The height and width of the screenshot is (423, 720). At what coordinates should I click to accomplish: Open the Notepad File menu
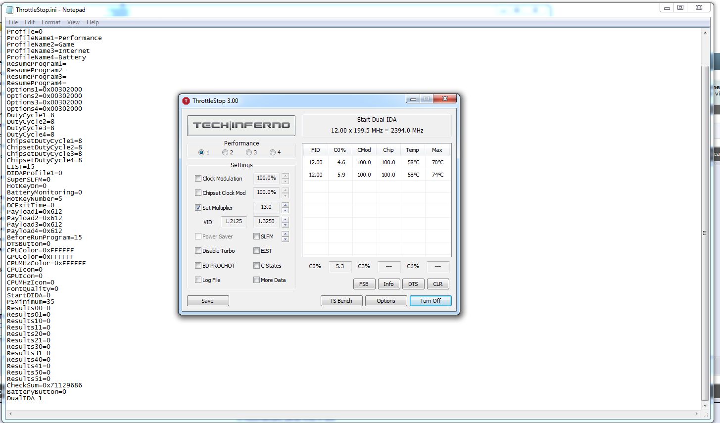click(x=13, y=22)
